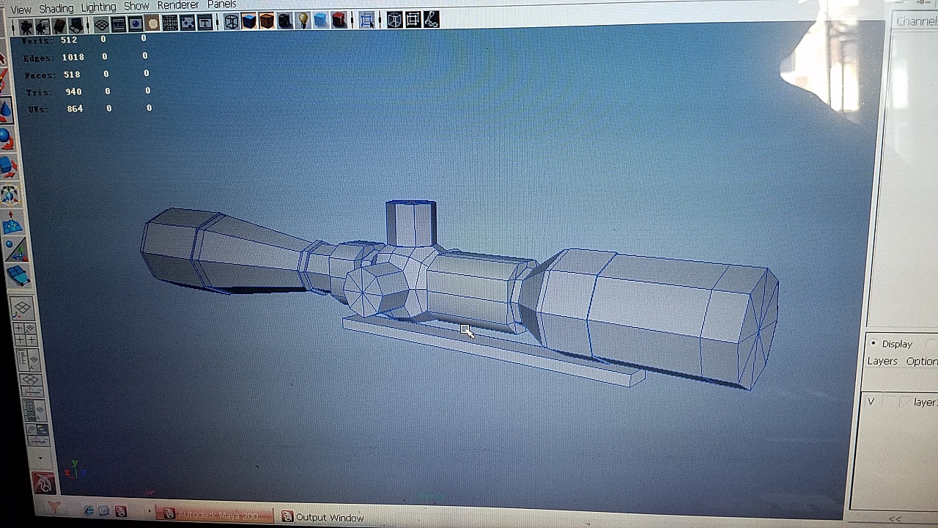The height and width of the screenshot is (528, 938).
Task: Switch to Wireframe display cube icon
Action: coord(232,22)
